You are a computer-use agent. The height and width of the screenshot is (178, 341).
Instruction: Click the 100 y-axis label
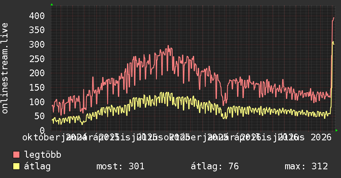37,102
